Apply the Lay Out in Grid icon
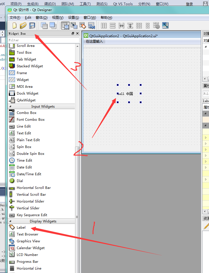Image resolution: width=209 pixels, height=273 pixels. pyautogui.click(x=139, y=26)
